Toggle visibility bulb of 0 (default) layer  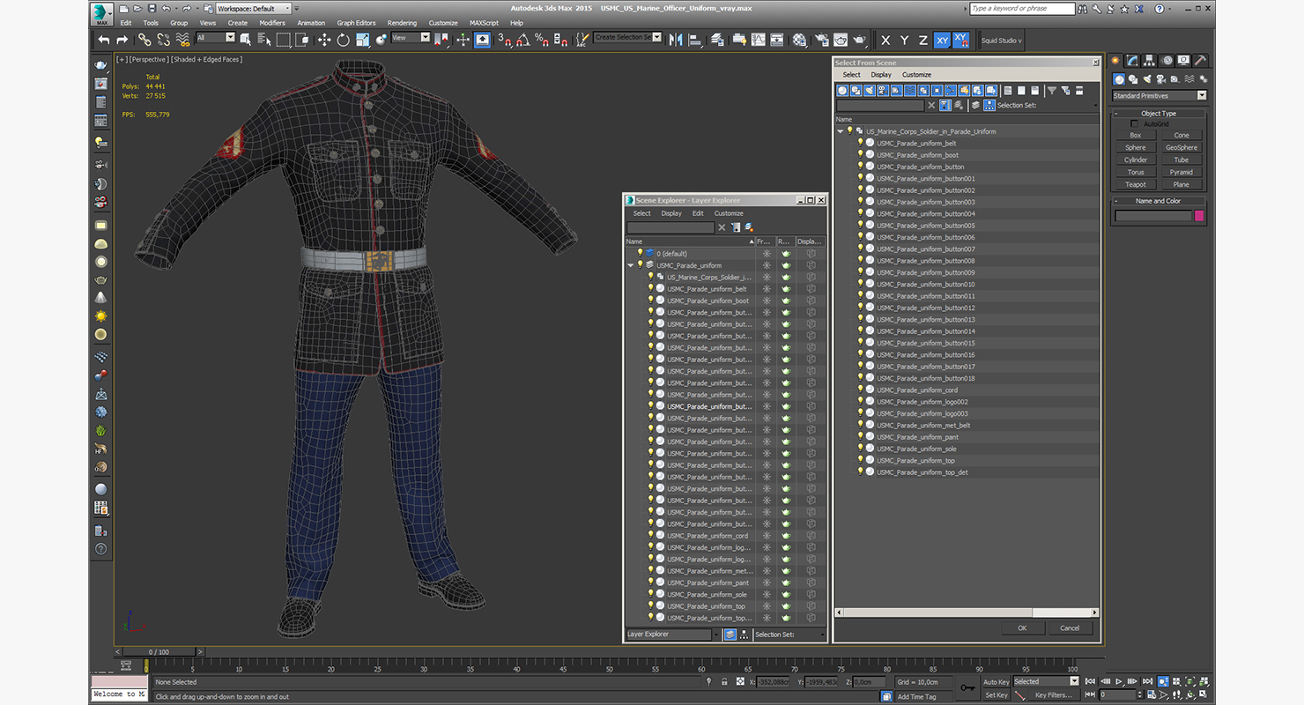point(640,253)
